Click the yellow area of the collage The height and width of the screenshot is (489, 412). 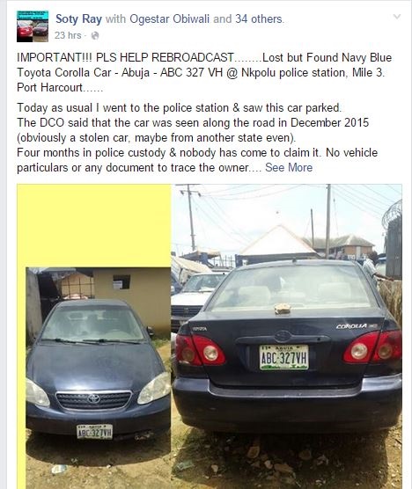coord(93,225)
